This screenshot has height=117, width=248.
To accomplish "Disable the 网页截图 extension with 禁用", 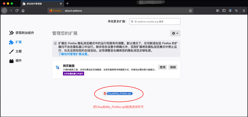I will (162, 67).
